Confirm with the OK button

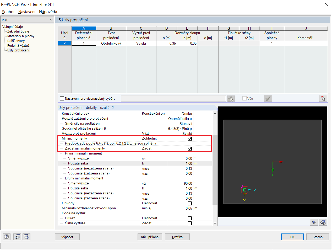(x=292, y=237)
